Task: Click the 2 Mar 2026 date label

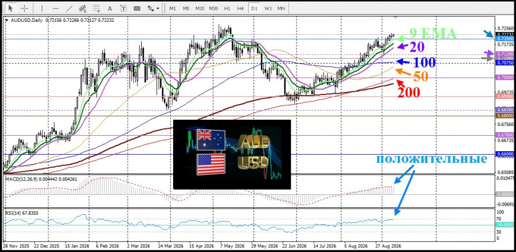Action: click(x=140, y=246)
